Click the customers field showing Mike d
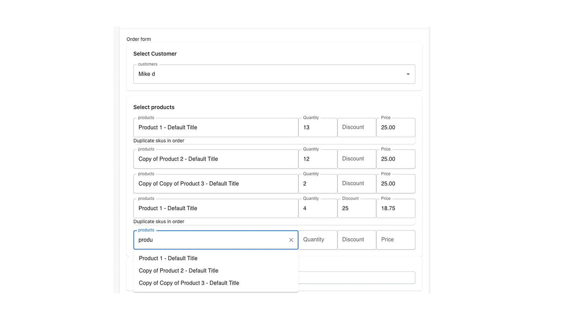 (x=274, y=74)
